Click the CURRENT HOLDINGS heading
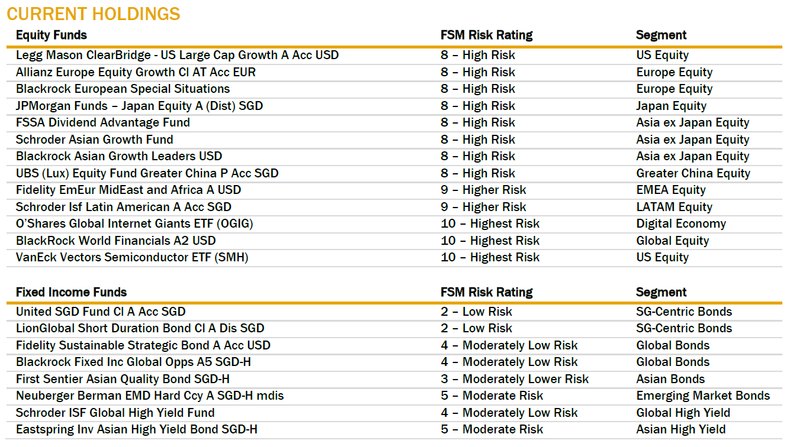 [94, 14]
